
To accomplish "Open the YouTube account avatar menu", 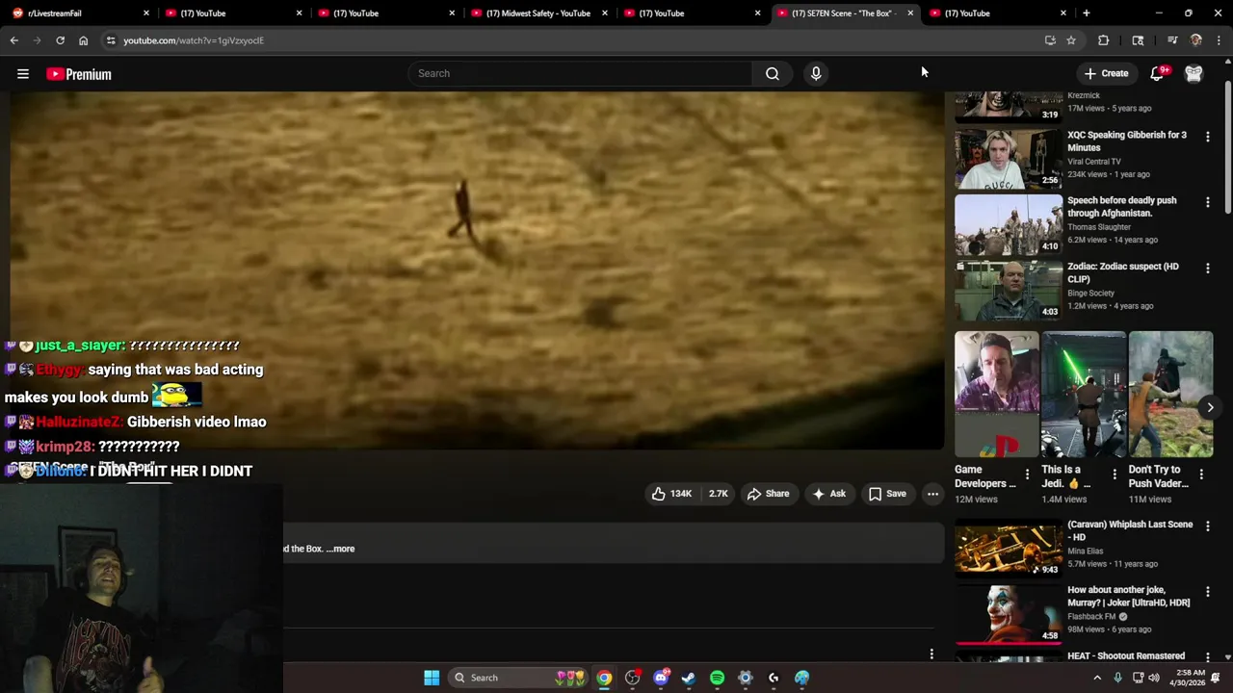I will tap(1194, 73).
